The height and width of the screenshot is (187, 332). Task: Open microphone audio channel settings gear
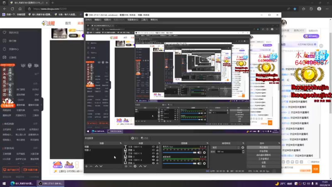tap(204, 153)
